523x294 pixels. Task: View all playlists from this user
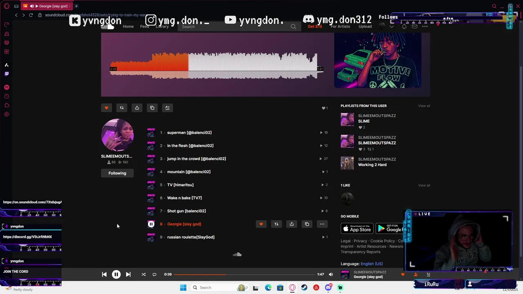(x=424, y=106)
